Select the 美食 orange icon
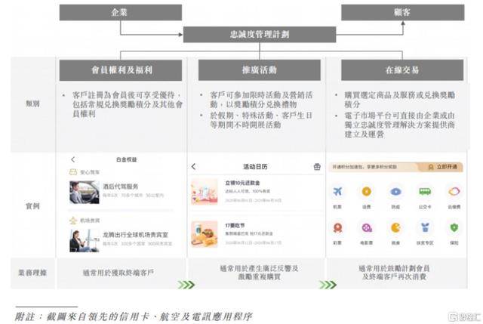The image size is (483, 324). 395,227
